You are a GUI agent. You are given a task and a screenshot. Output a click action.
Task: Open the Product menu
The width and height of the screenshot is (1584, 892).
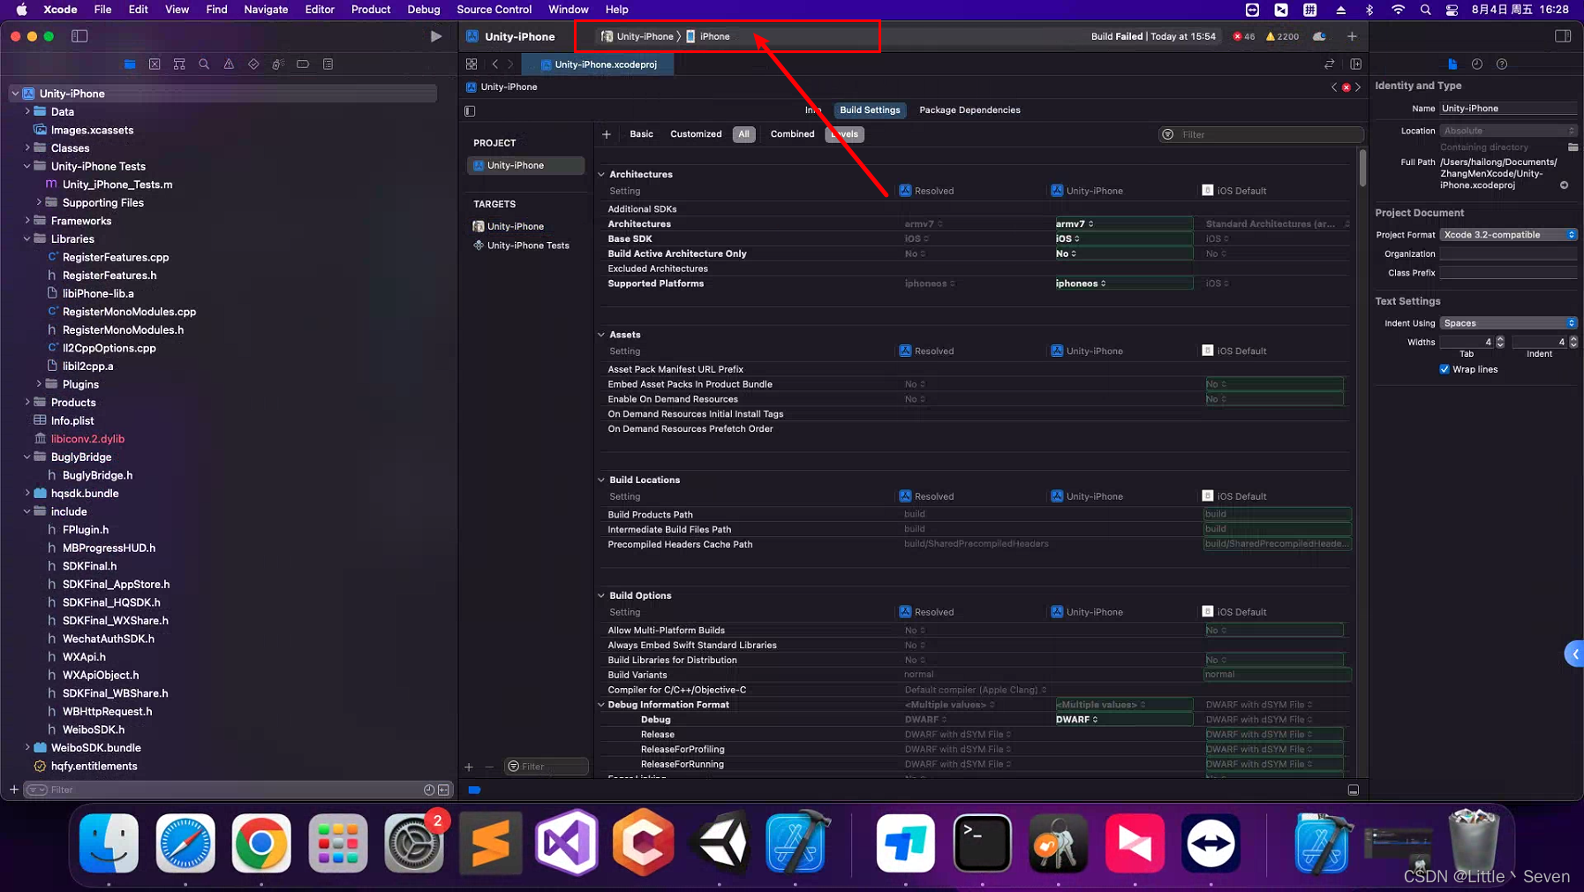[x=370, y=10]
